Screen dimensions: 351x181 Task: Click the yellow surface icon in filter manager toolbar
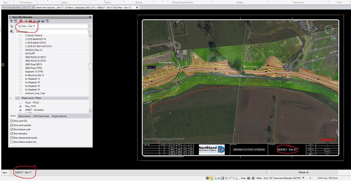[x=30, y=21]
